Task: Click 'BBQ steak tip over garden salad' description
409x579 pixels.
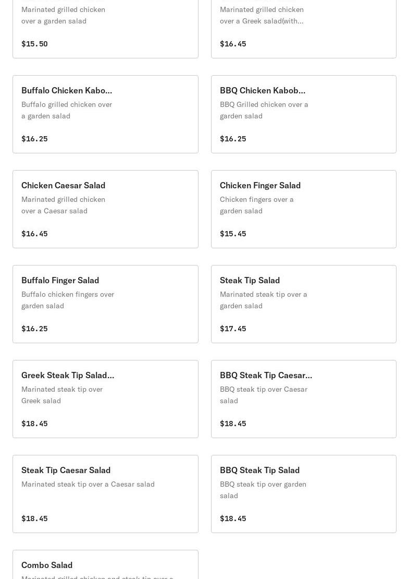Action: [x=263, y=490]
